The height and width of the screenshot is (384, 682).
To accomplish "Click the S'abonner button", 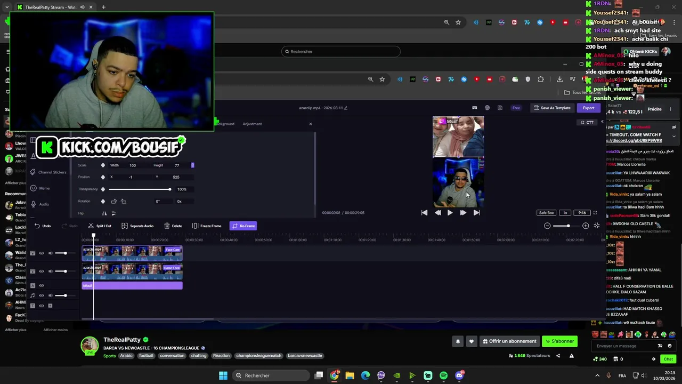I will pyautogui.click(x=560, y=341).
